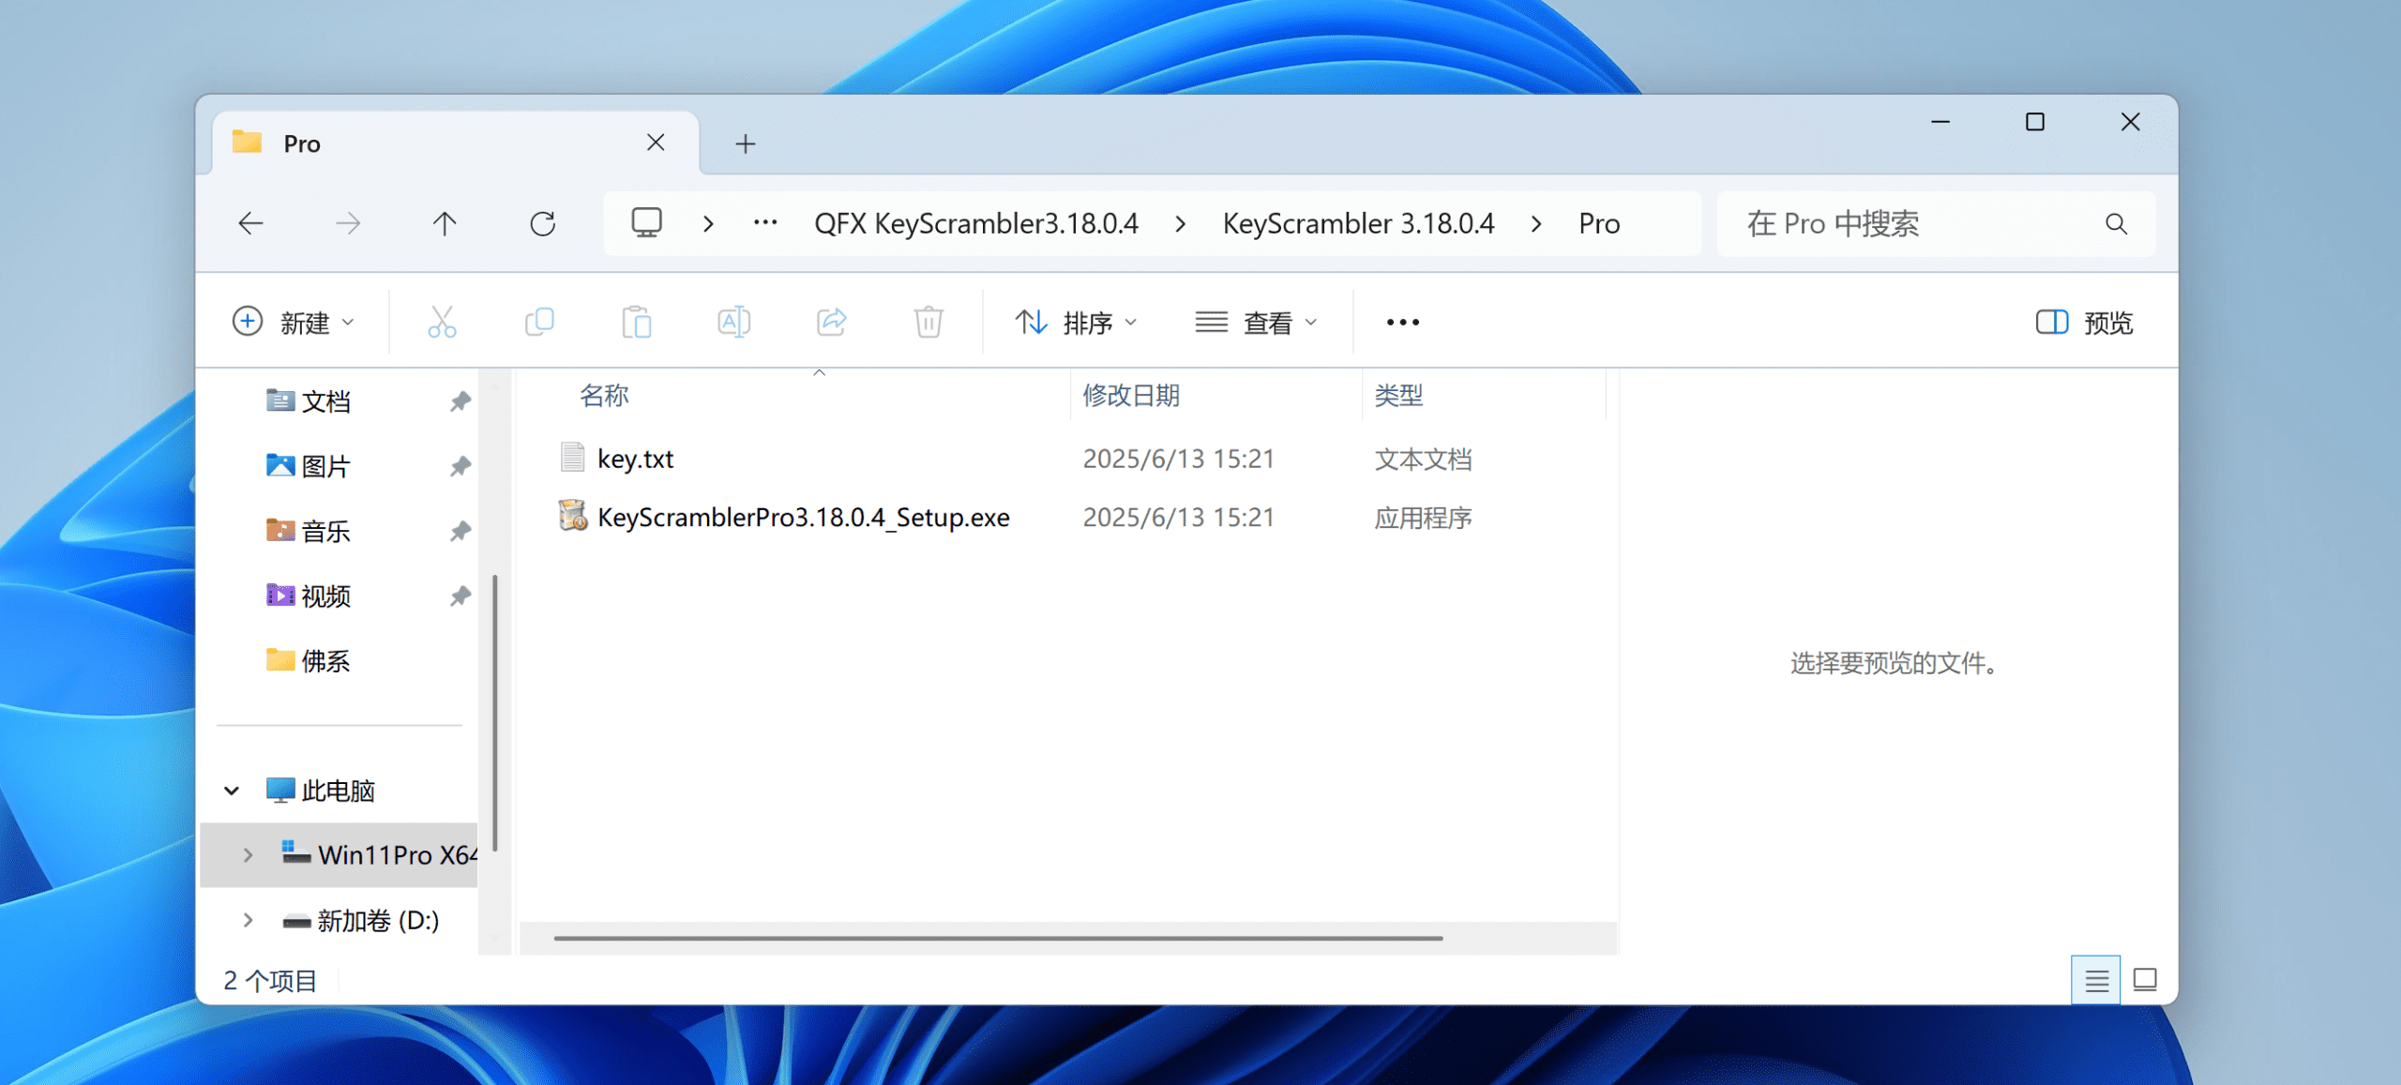Click the Paste clipboard icon
The image size is (2401, 1085).
(x=637, y=322)
